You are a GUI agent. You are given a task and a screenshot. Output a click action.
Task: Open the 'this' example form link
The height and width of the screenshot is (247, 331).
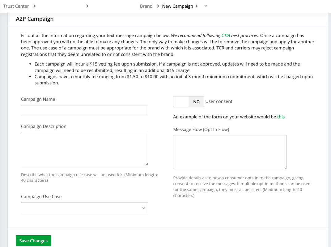click(281, 117)
